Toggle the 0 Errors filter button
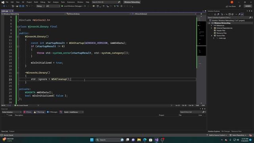This screenshot has width=254, height=143. pos(27,112)
